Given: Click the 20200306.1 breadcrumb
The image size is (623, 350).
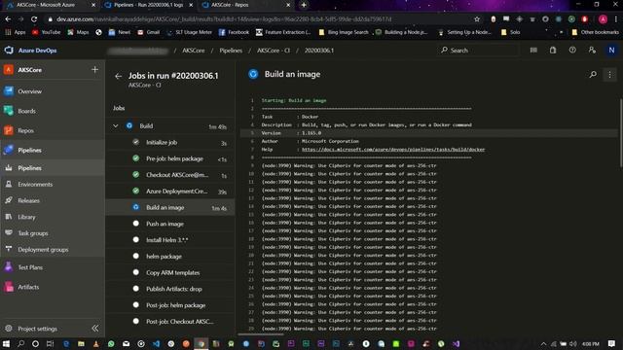Looking at the screenshot, I should [x=319, y=51].
